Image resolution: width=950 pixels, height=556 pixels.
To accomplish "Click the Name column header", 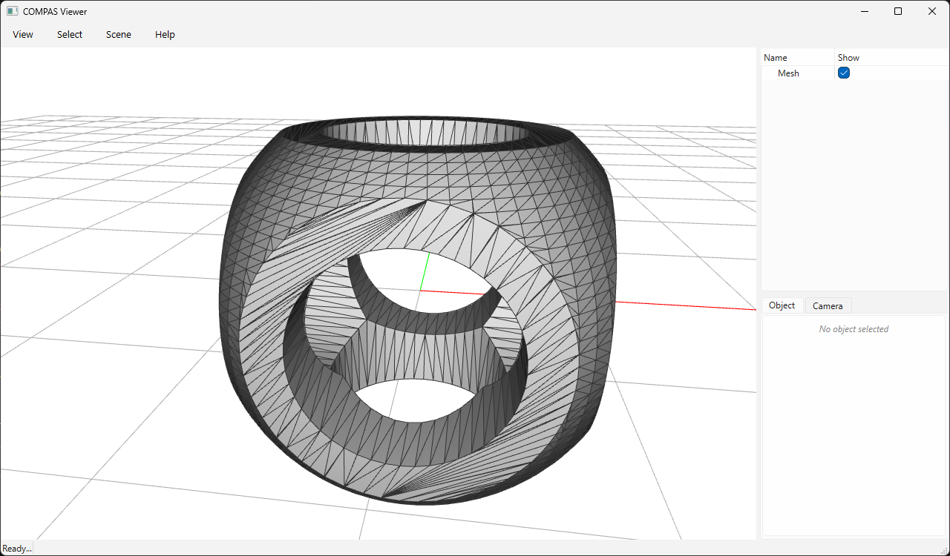I will point(798,57).
